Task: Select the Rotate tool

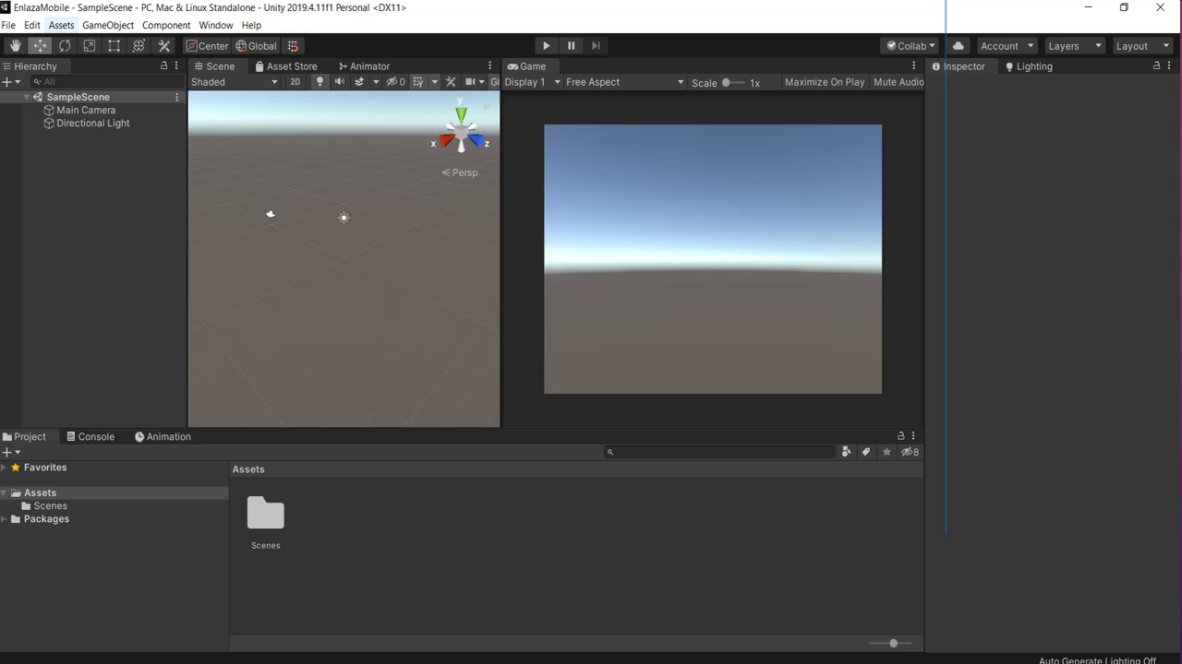Action: tap(65, 46)
